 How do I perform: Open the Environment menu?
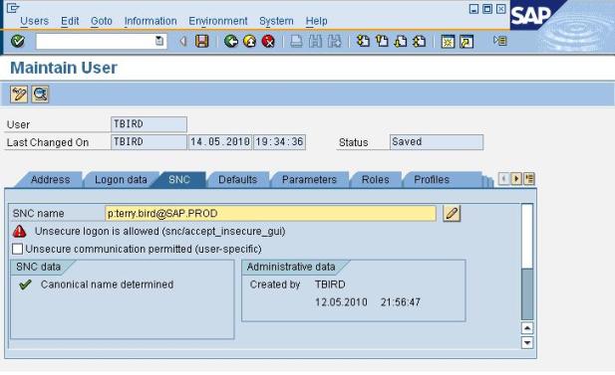pyautogui.click(x=218, y=21)
